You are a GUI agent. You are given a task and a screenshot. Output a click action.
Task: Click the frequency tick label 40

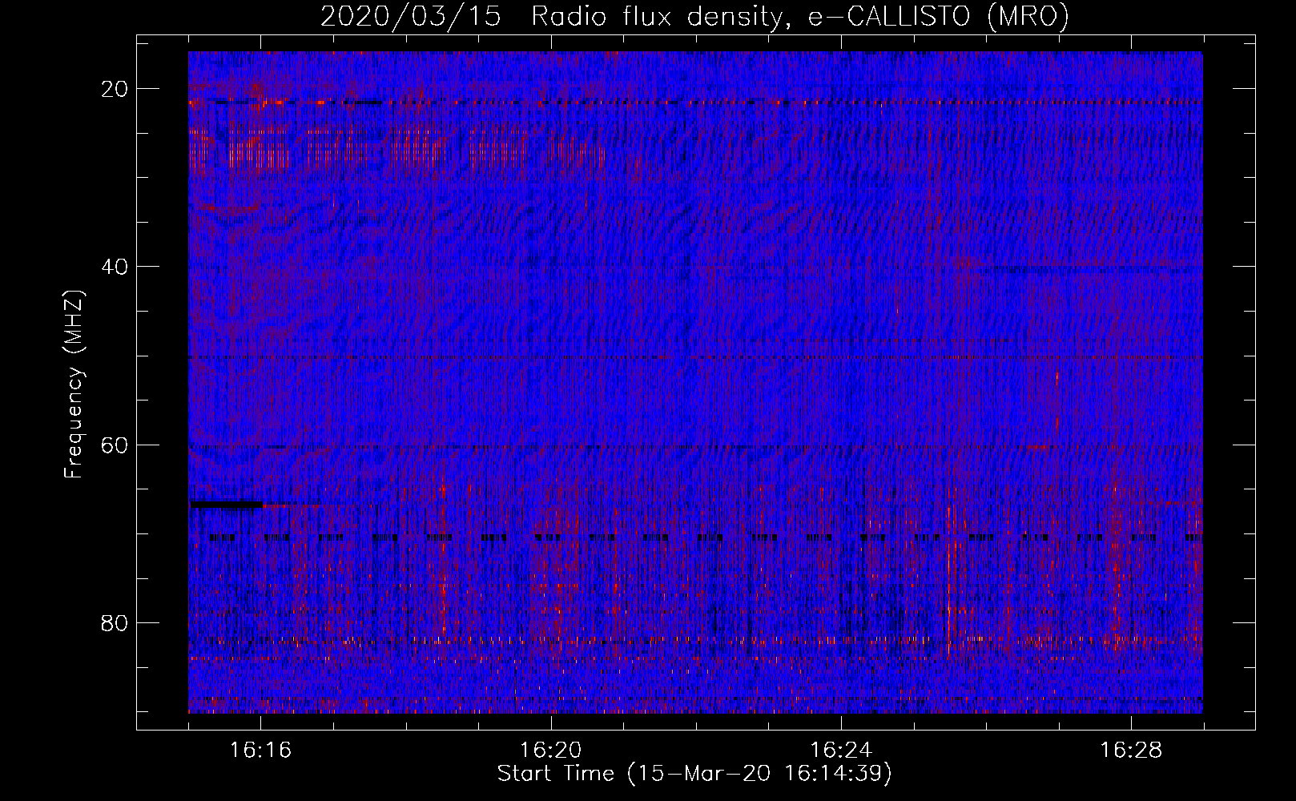(115, 267)
